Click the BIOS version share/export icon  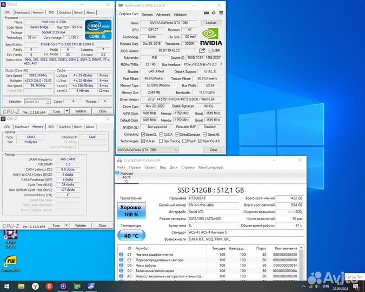(203, 51)
